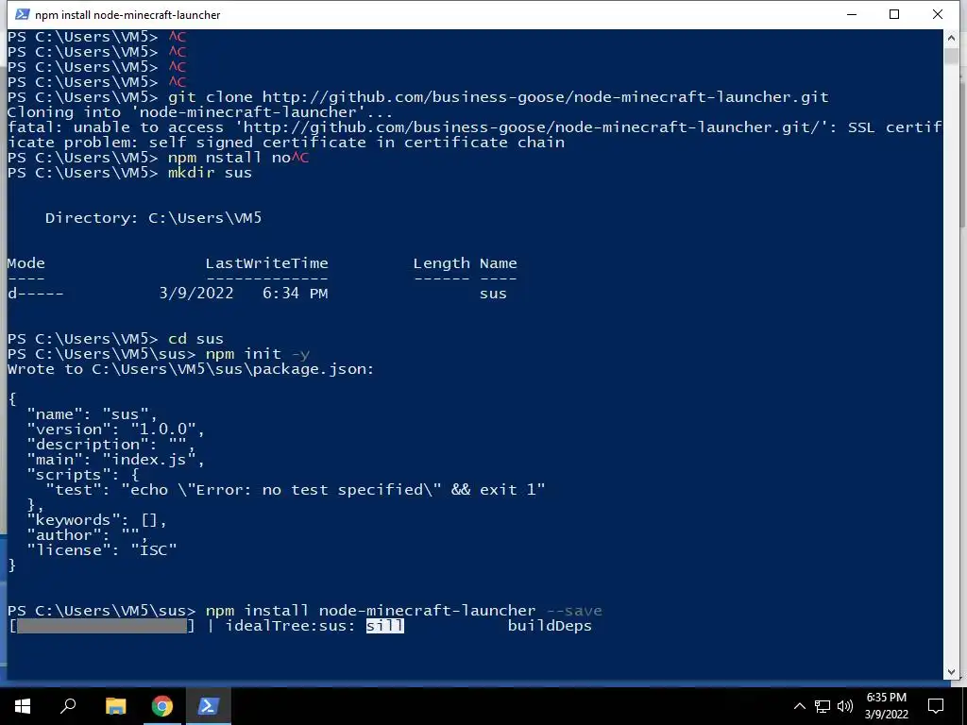
Task: Click the '3/9/2022 6:34 PM' timestamp
Action: 244,294
